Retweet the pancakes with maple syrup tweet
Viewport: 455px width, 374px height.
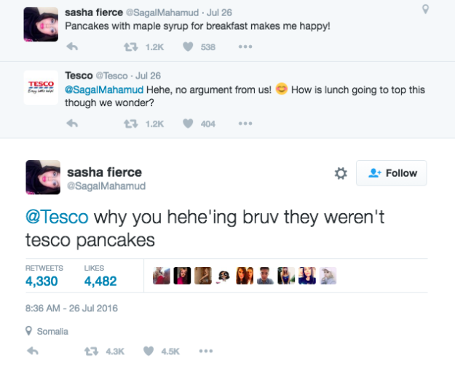coord(131,47)
